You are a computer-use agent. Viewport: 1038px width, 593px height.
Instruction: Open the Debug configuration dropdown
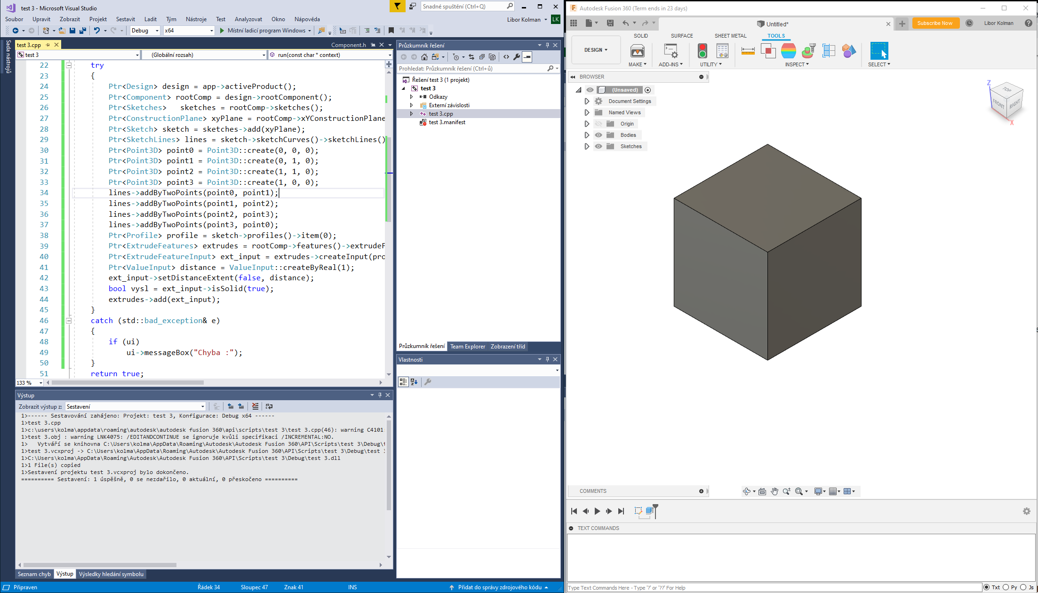tap(145, 31)
